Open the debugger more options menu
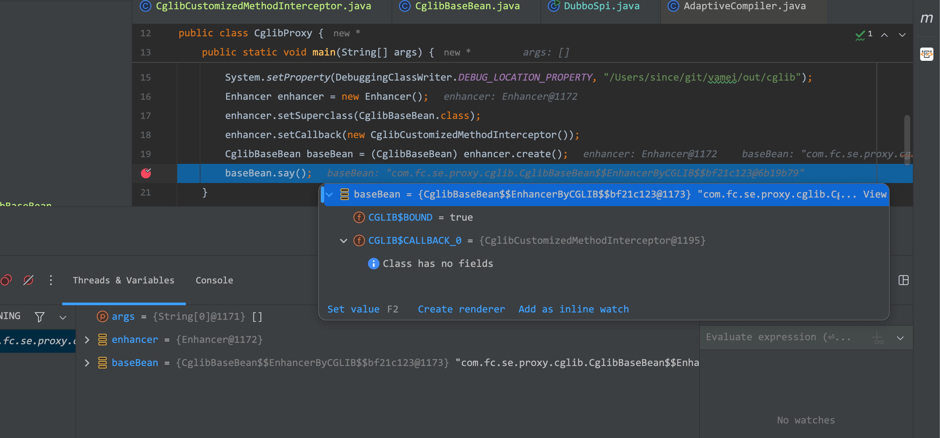The width and height of the screenshot is (940, 438). click(51, 280)
